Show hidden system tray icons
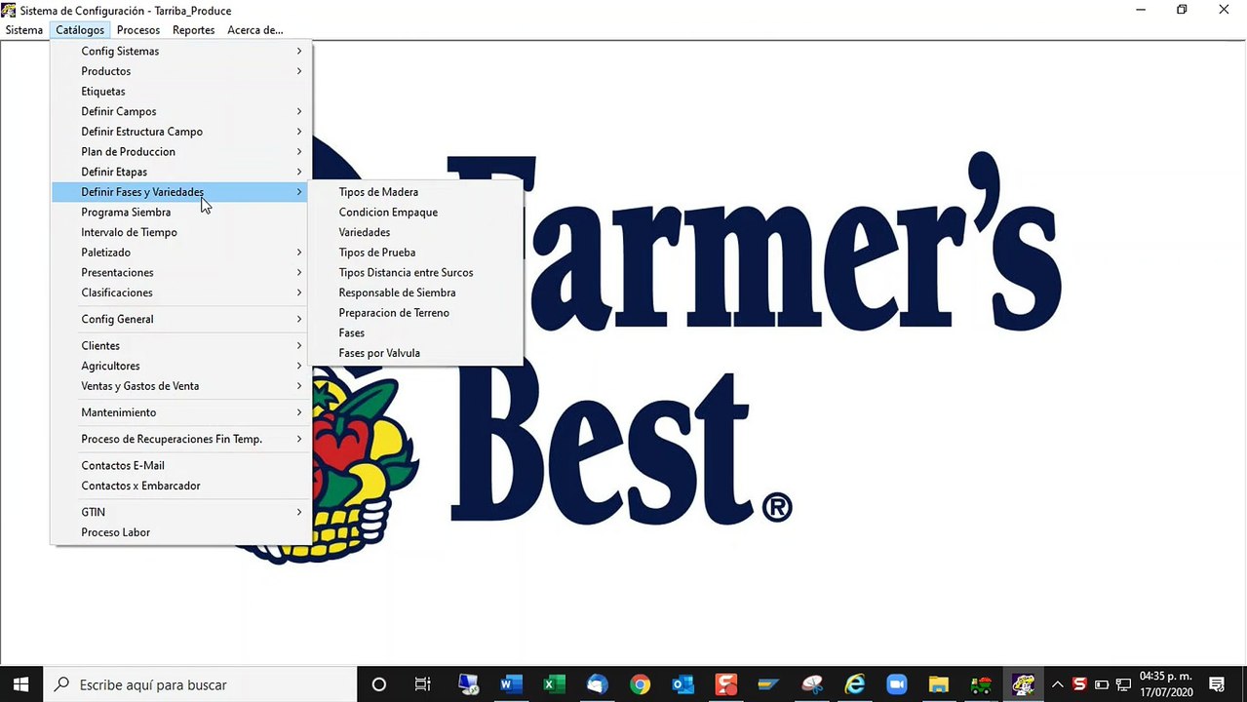This screenshot has height=702, width=1247. pos(1057,684)
